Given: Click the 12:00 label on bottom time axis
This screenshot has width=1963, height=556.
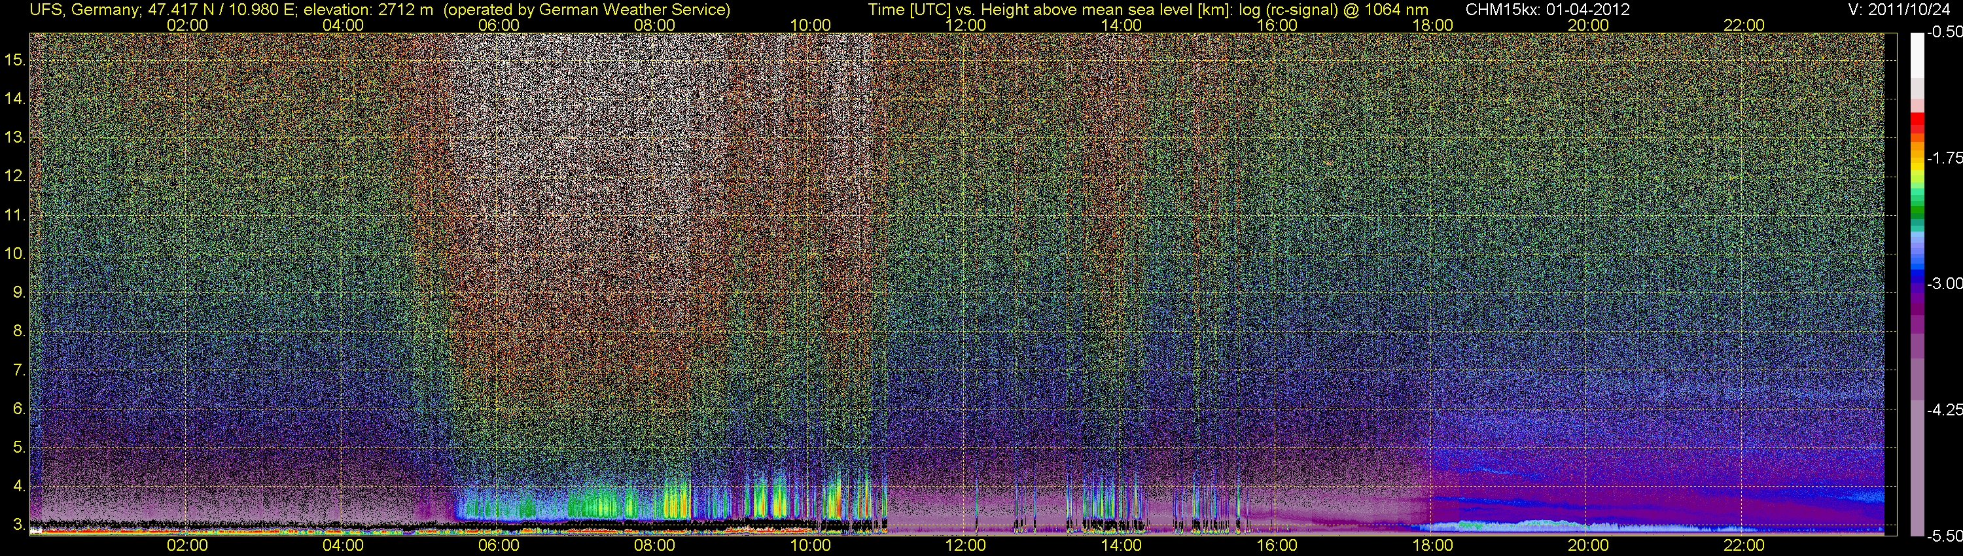Looking at the screenshot, I should pyautogui.click(x=966, y=546).
